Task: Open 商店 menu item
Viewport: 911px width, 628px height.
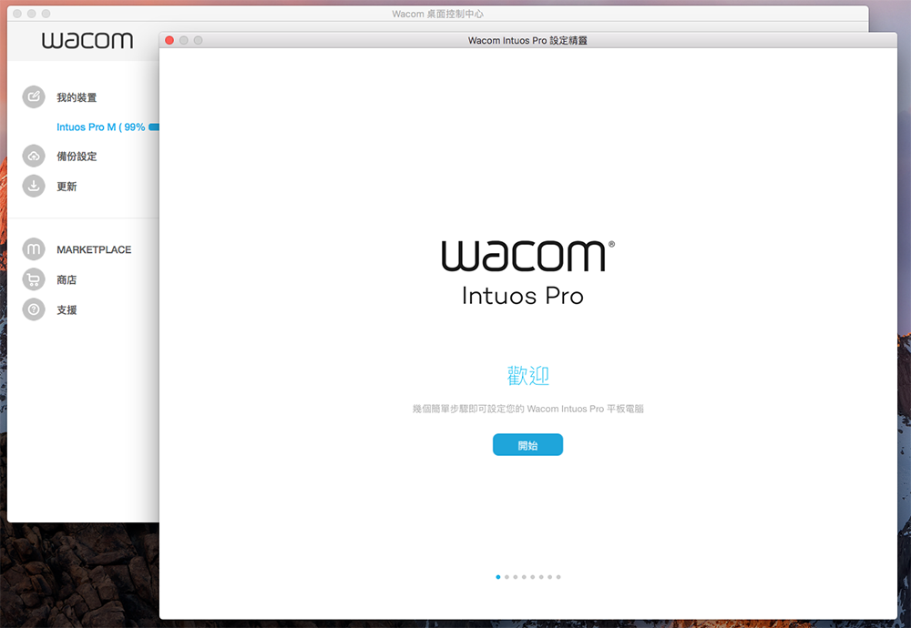Action: click(x=67, y=279)
